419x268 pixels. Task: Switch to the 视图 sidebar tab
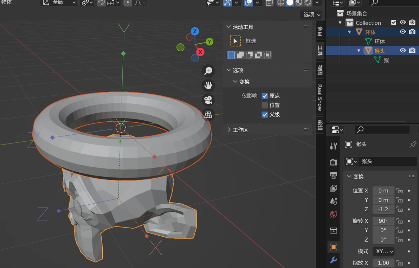pos(320,70)
